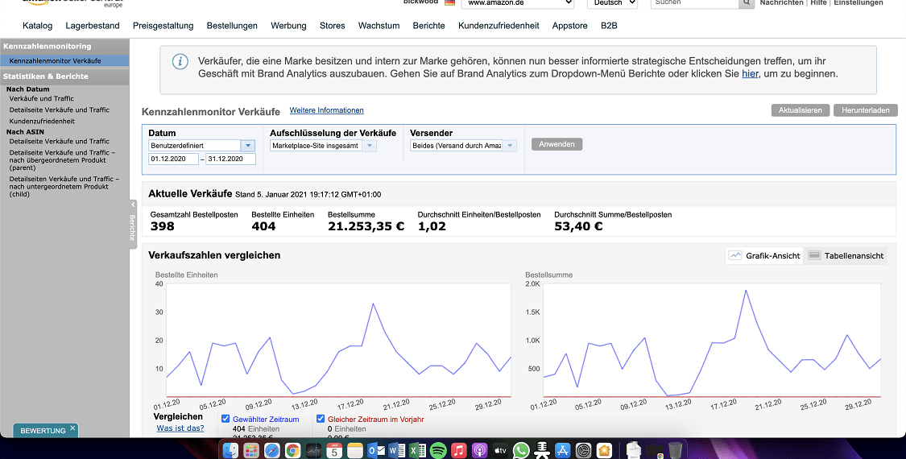Open Spotify from the dock
The height and width of the screenshot is (459, 906).
point(439,450)
